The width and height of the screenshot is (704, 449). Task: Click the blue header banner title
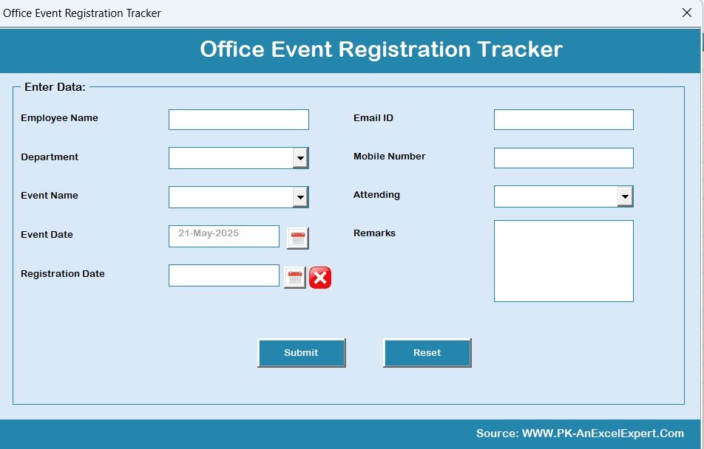coord(381,49)
